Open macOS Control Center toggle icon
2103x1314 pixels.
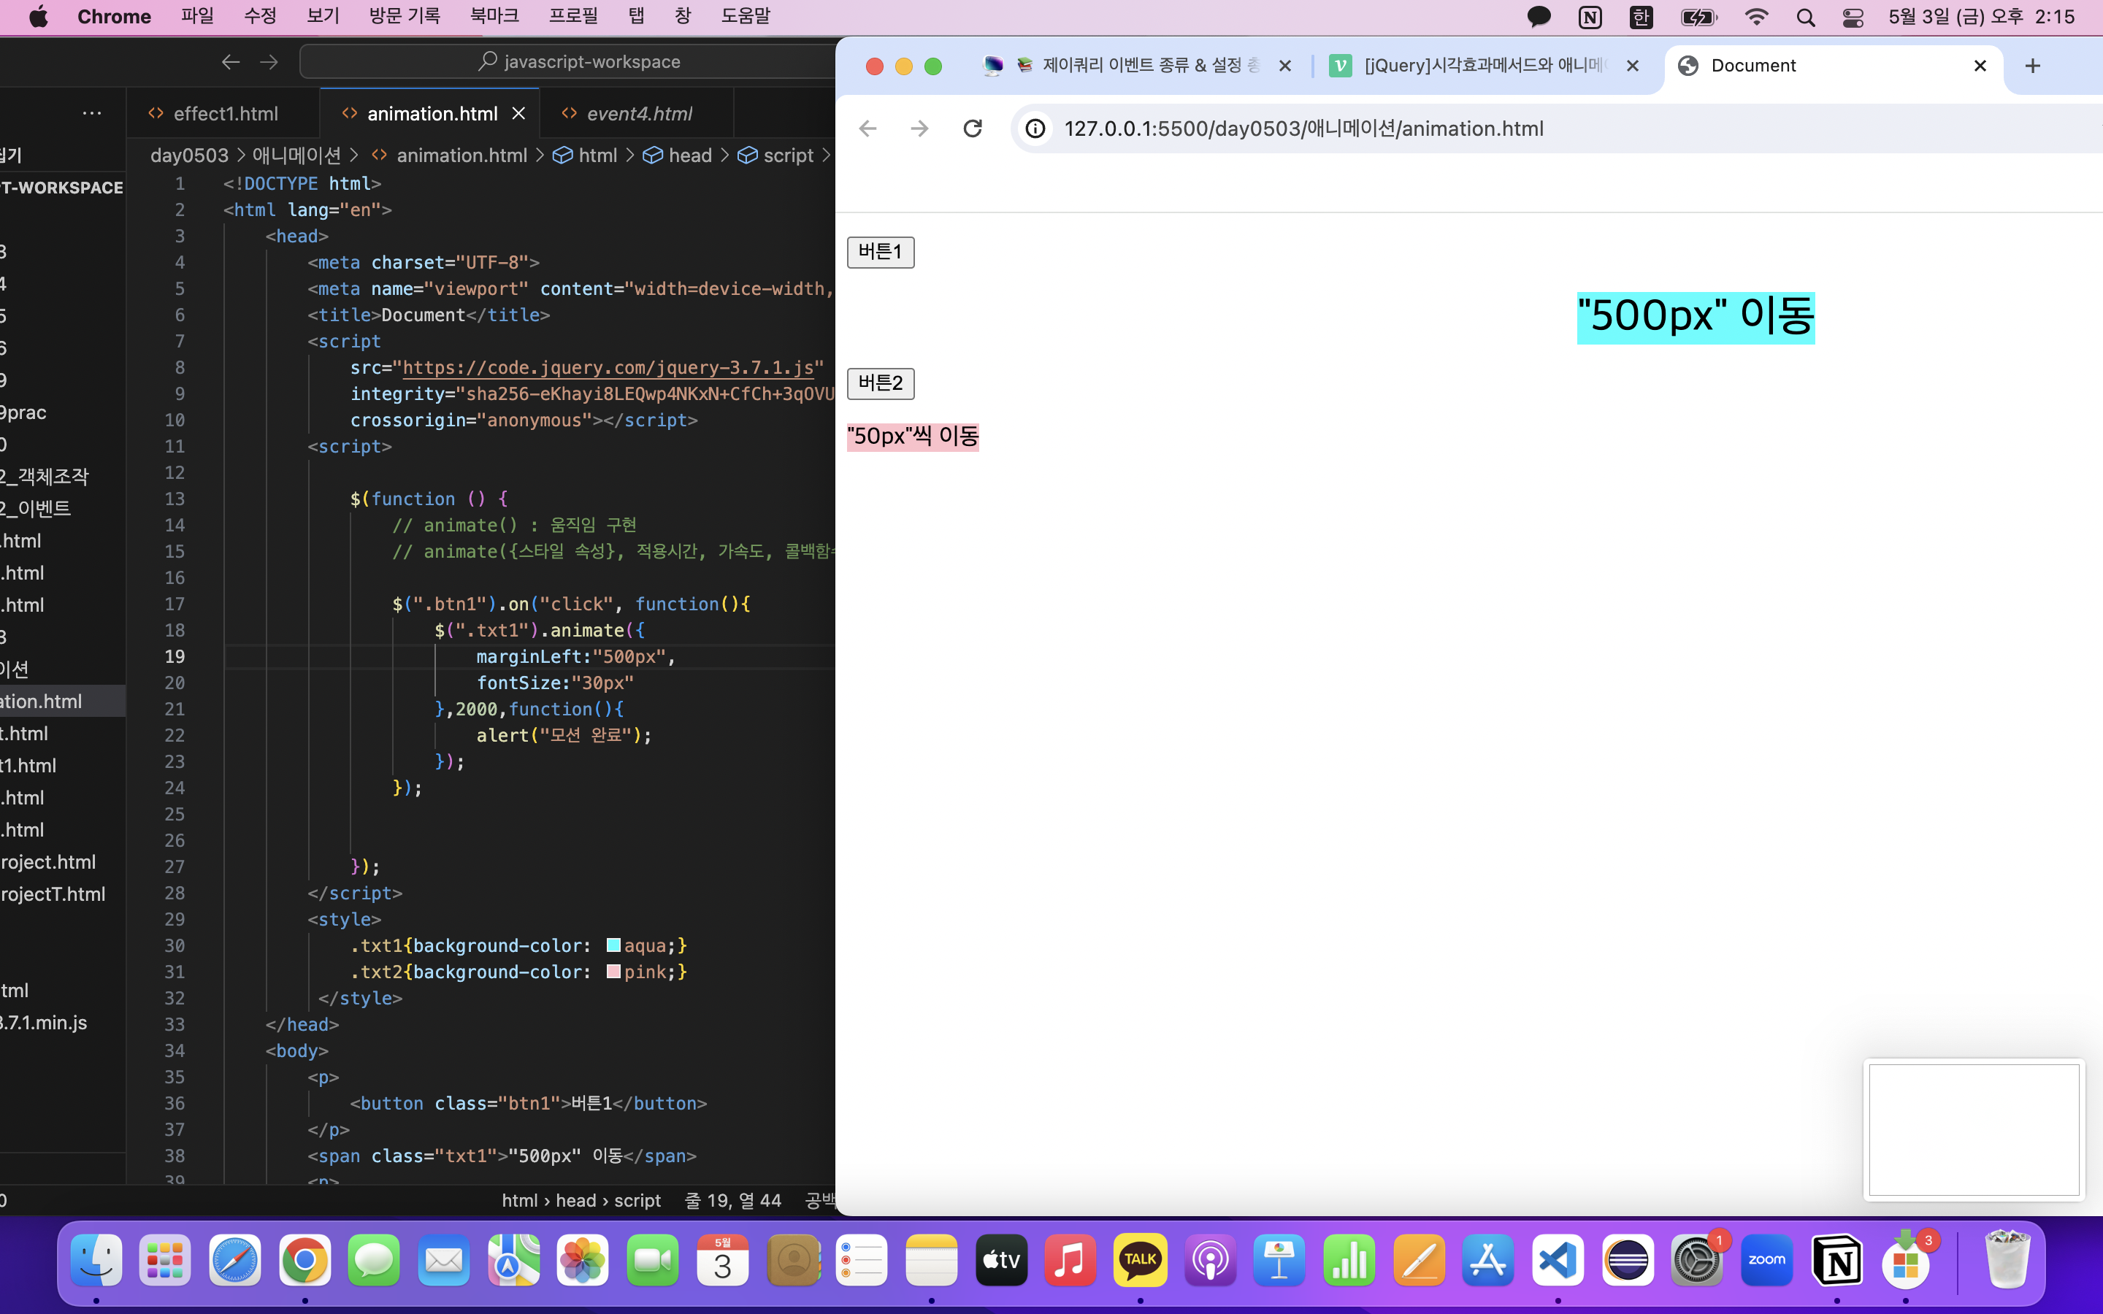(1852, 17)
